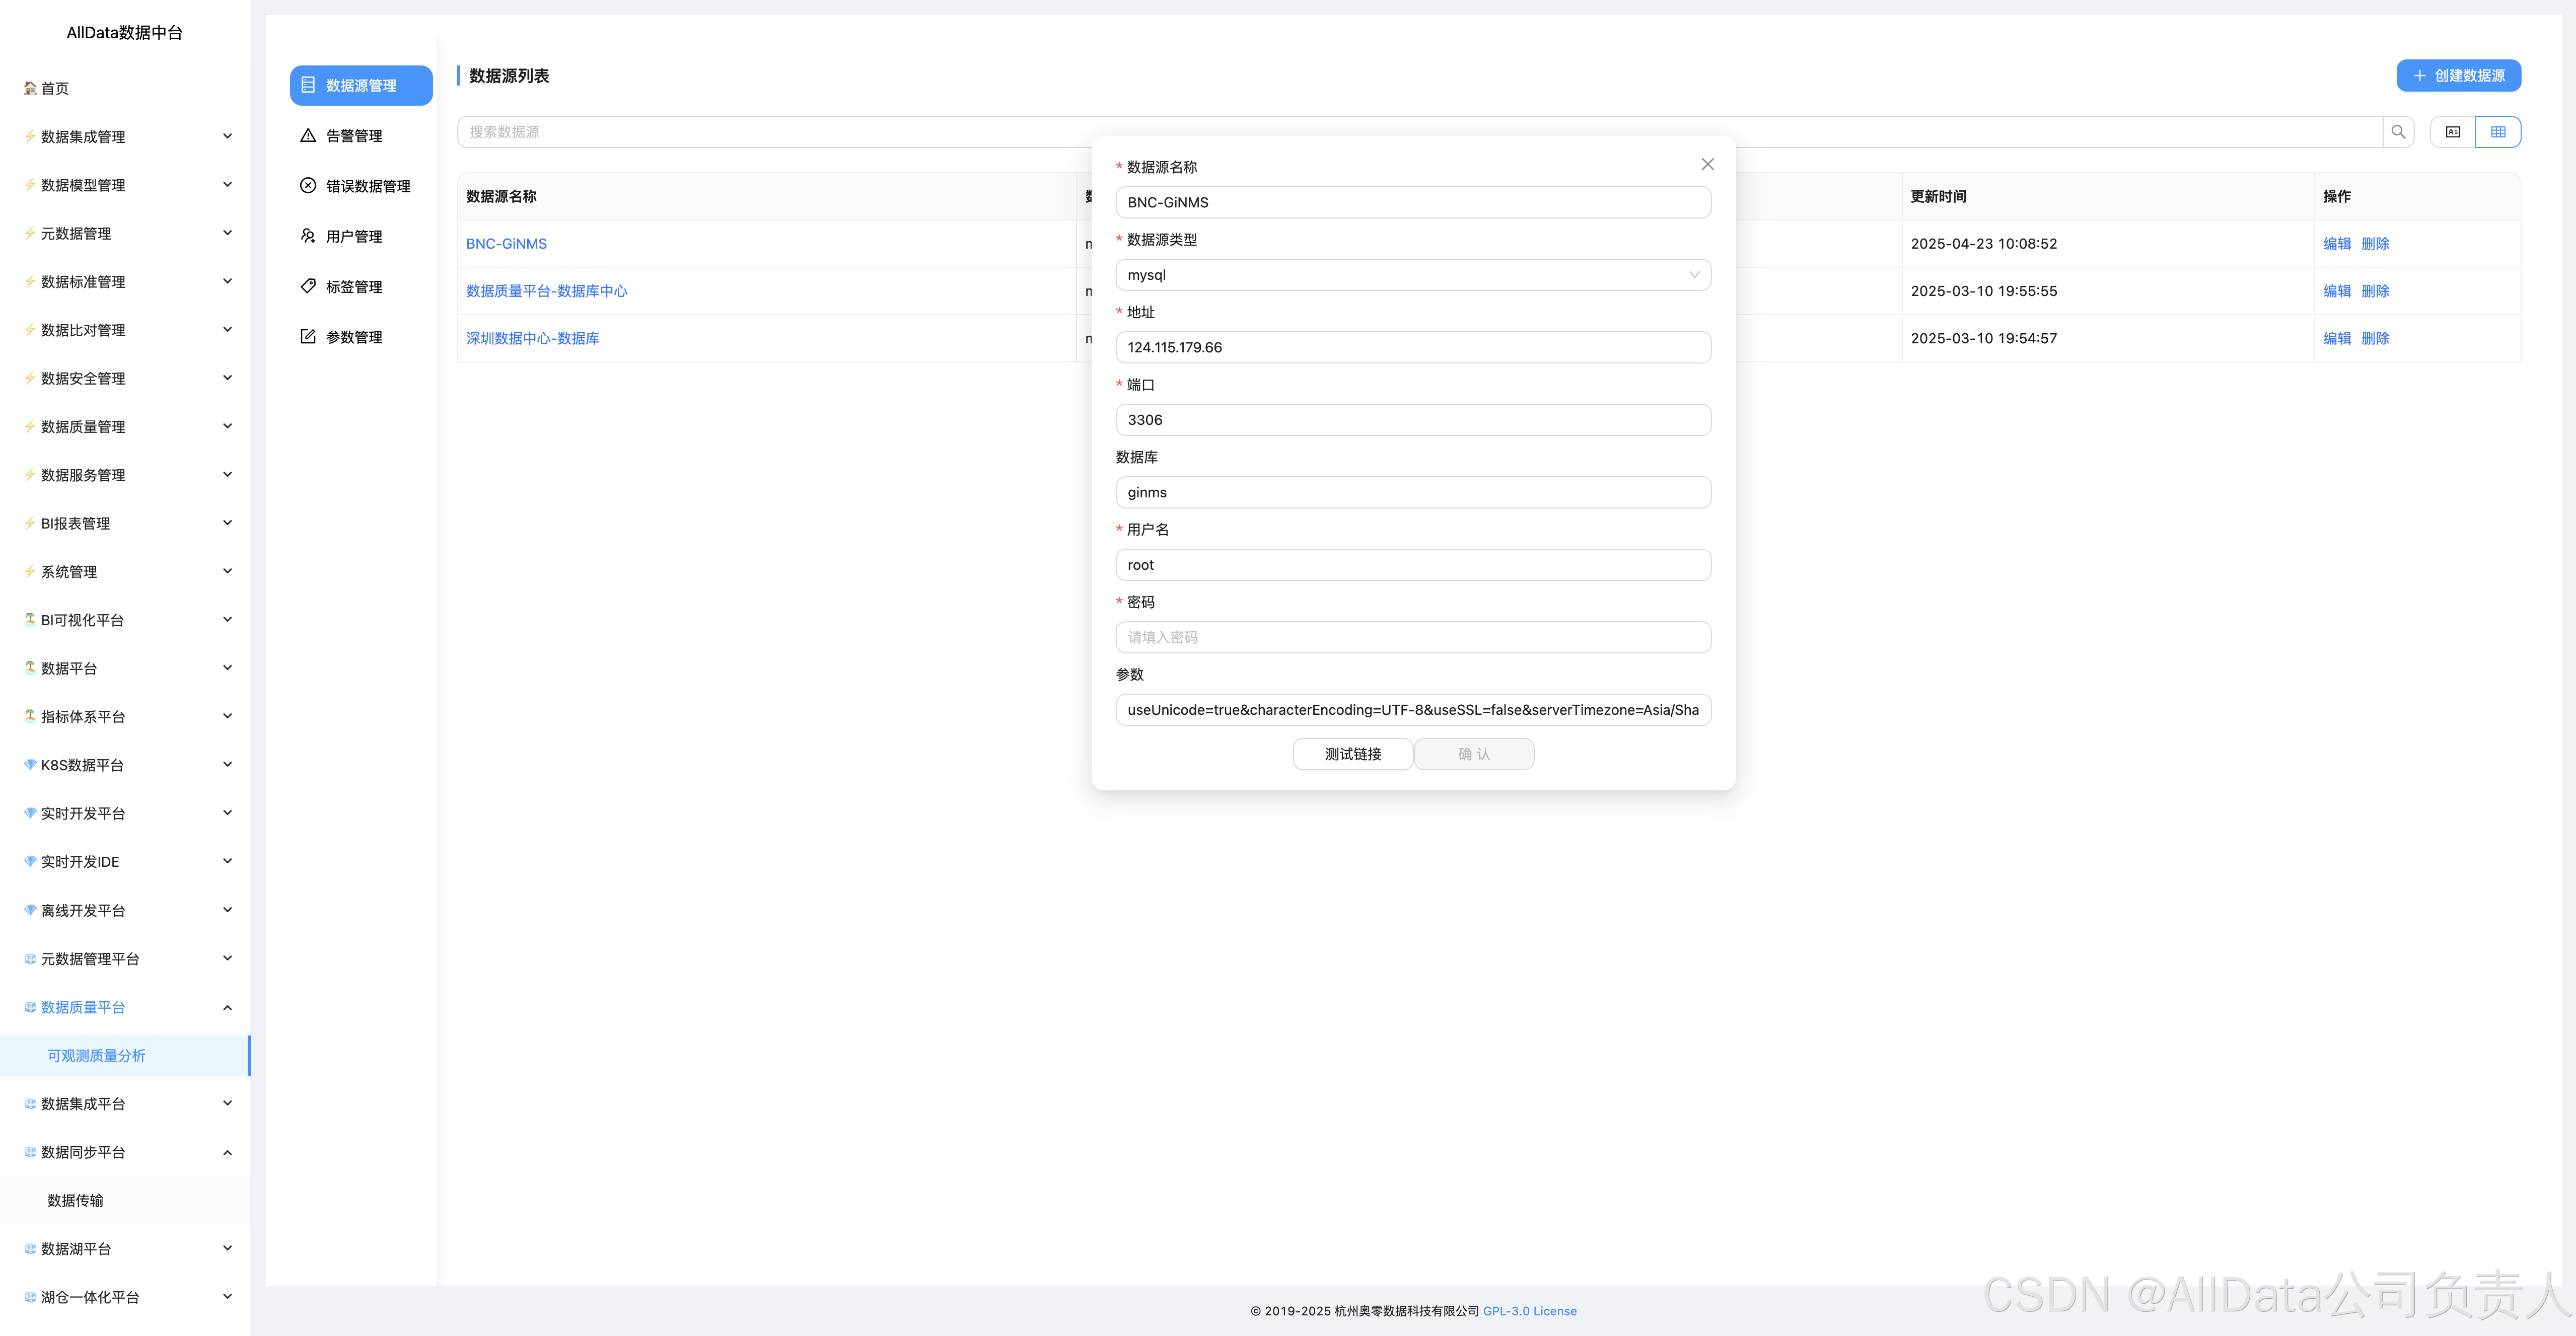Image resolution: width=2576 pixels, height=1336 pixels.
Task: Expand 指标体系平台 menu chevron
Action: coord(227,716)
